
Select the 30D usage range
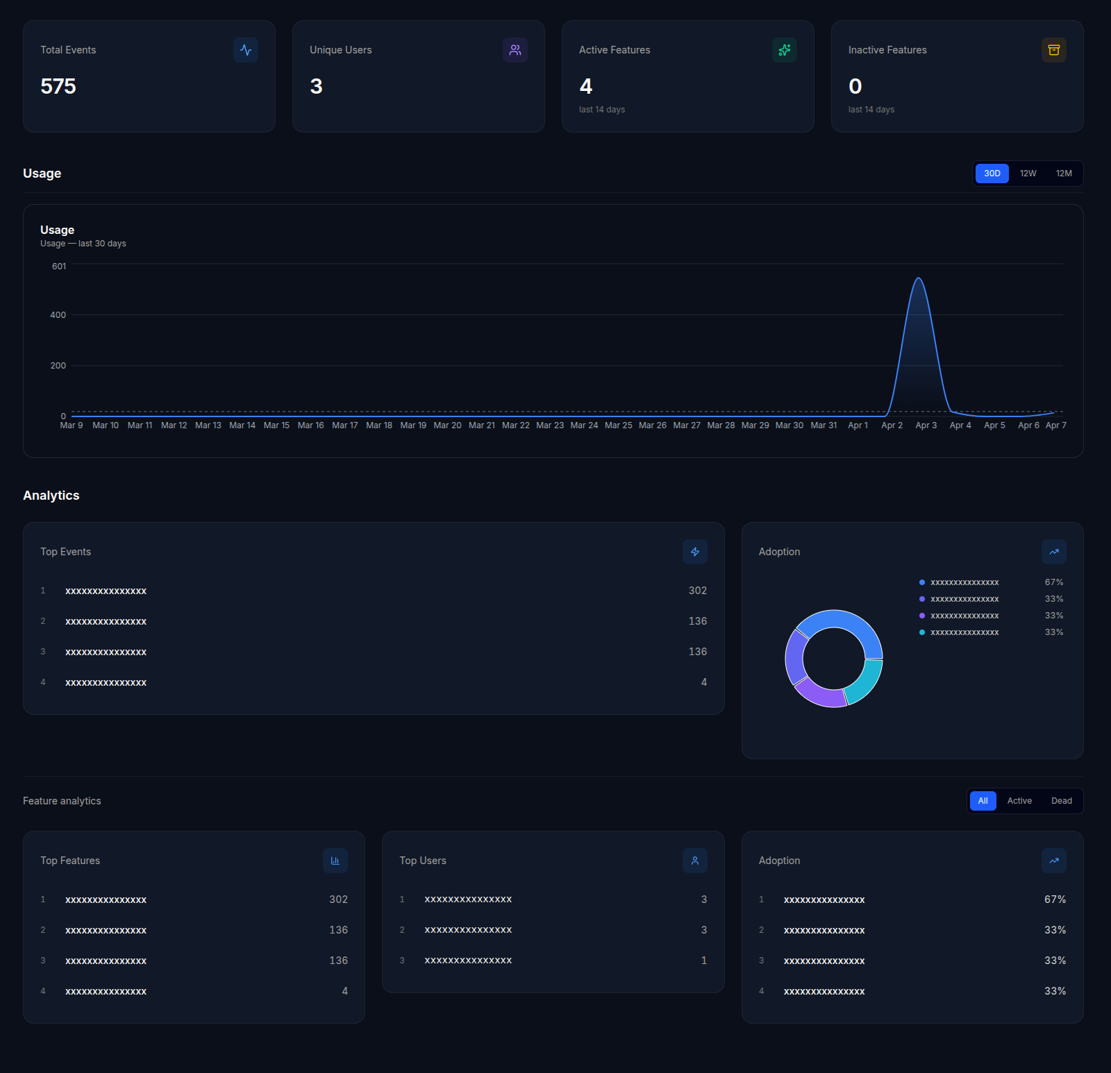pos(992,174)
